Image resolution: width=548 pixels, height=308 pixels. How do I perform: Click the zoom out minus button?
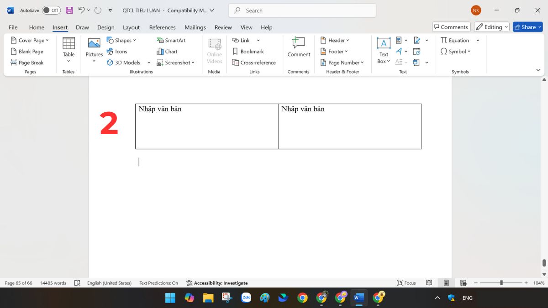(x=475, y=283)
